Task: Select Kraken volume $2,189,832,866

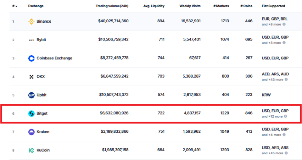Action: pyautogui.click(x=114, y=131)
